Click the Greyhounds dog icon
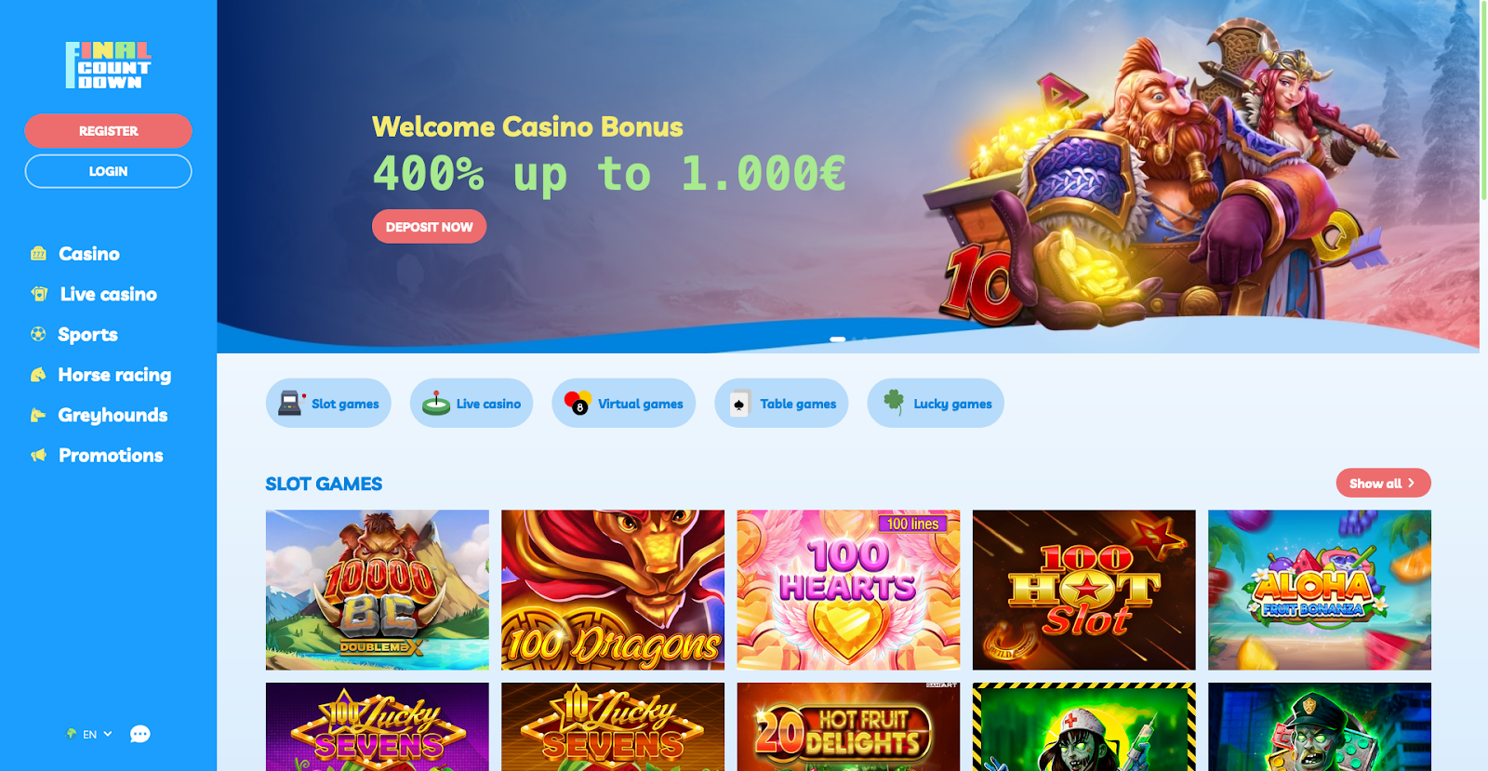1488x771 pixels. coord(38,415)
